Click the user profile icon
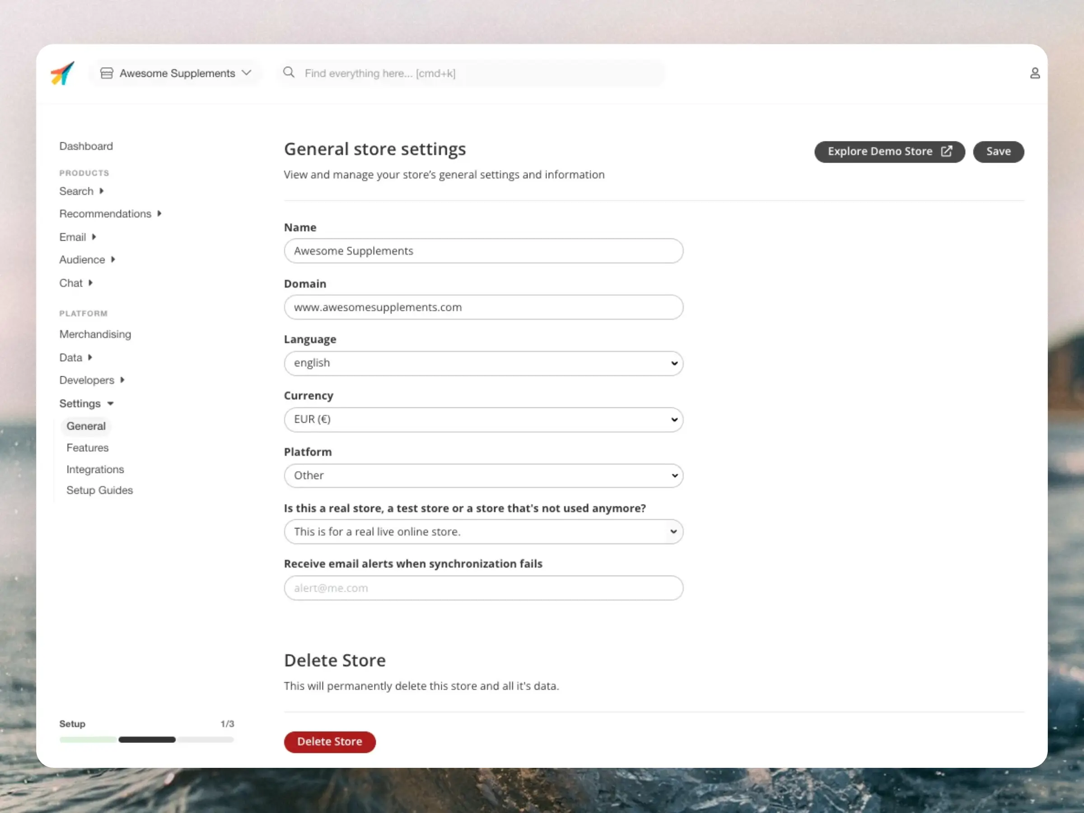The width and height of the screenshot is (1084, 813). (1034, 74)
